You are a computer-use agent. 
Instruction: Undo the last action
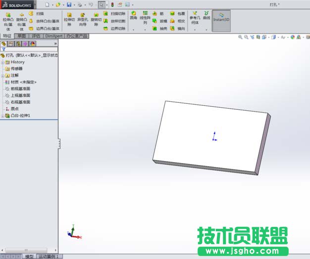point(91,5)
